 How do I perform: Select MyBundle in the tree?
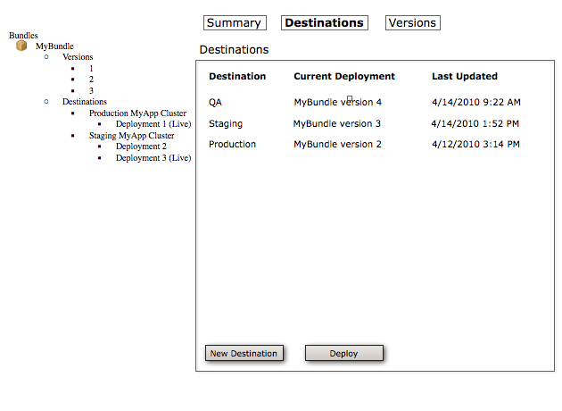pos(54,46)
